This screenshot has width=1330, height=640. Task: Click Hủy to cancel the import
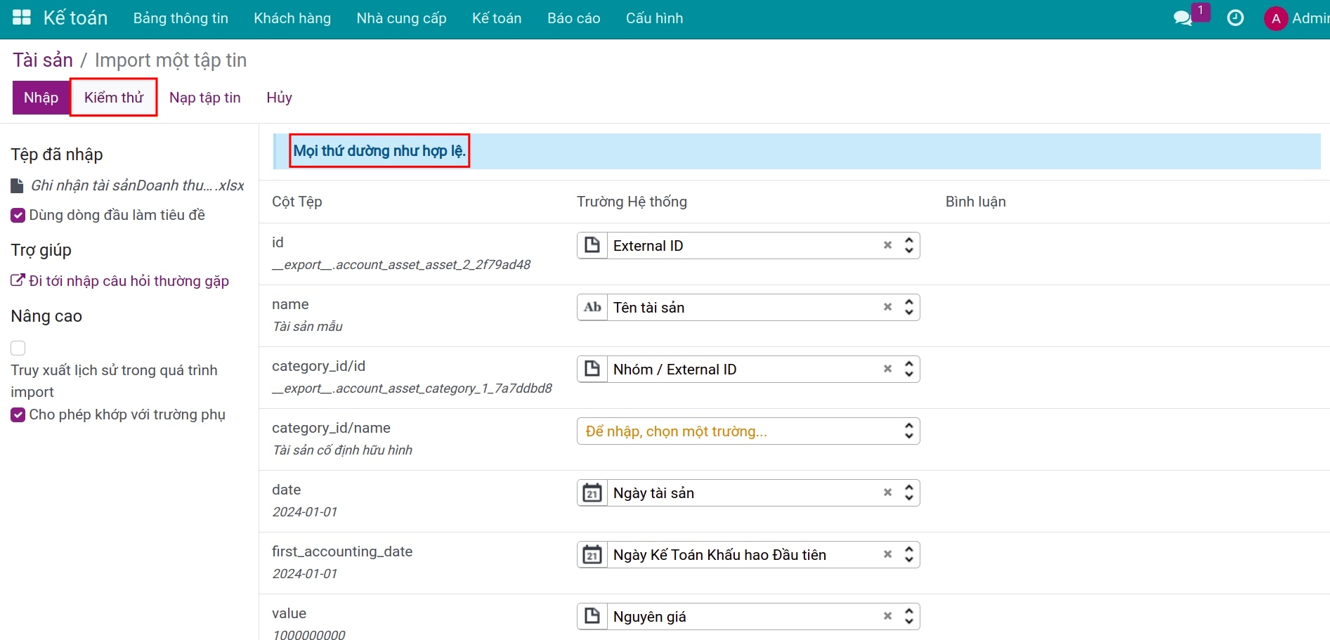coord(279,98)
